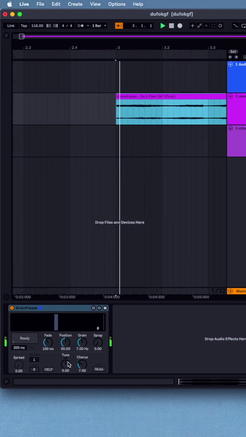Click the Spread knob

pyautogui.click(x=19, y=365)
